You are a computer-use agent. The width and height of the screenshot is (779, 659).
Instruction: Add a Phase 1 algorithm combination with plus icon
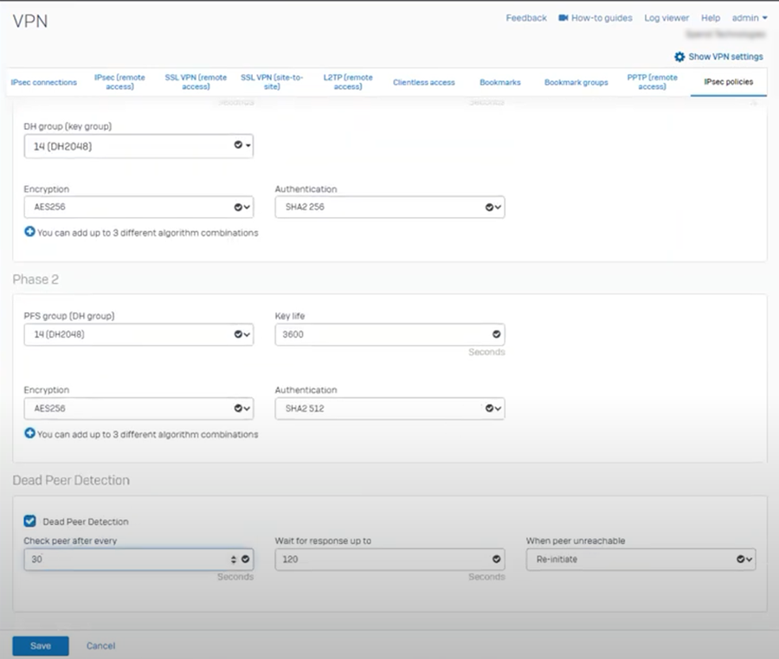(29, 232)
